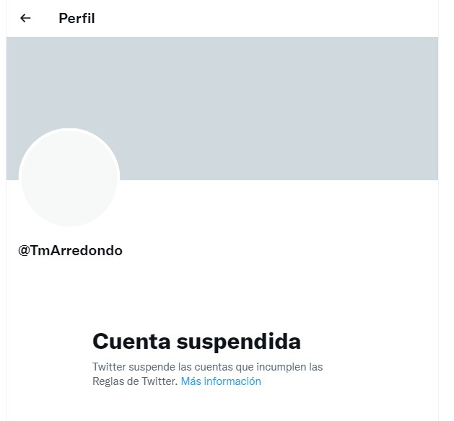Tap the suspended account's handle text
This screenshot has width=454, height=421.
click(x=70, y=250)
